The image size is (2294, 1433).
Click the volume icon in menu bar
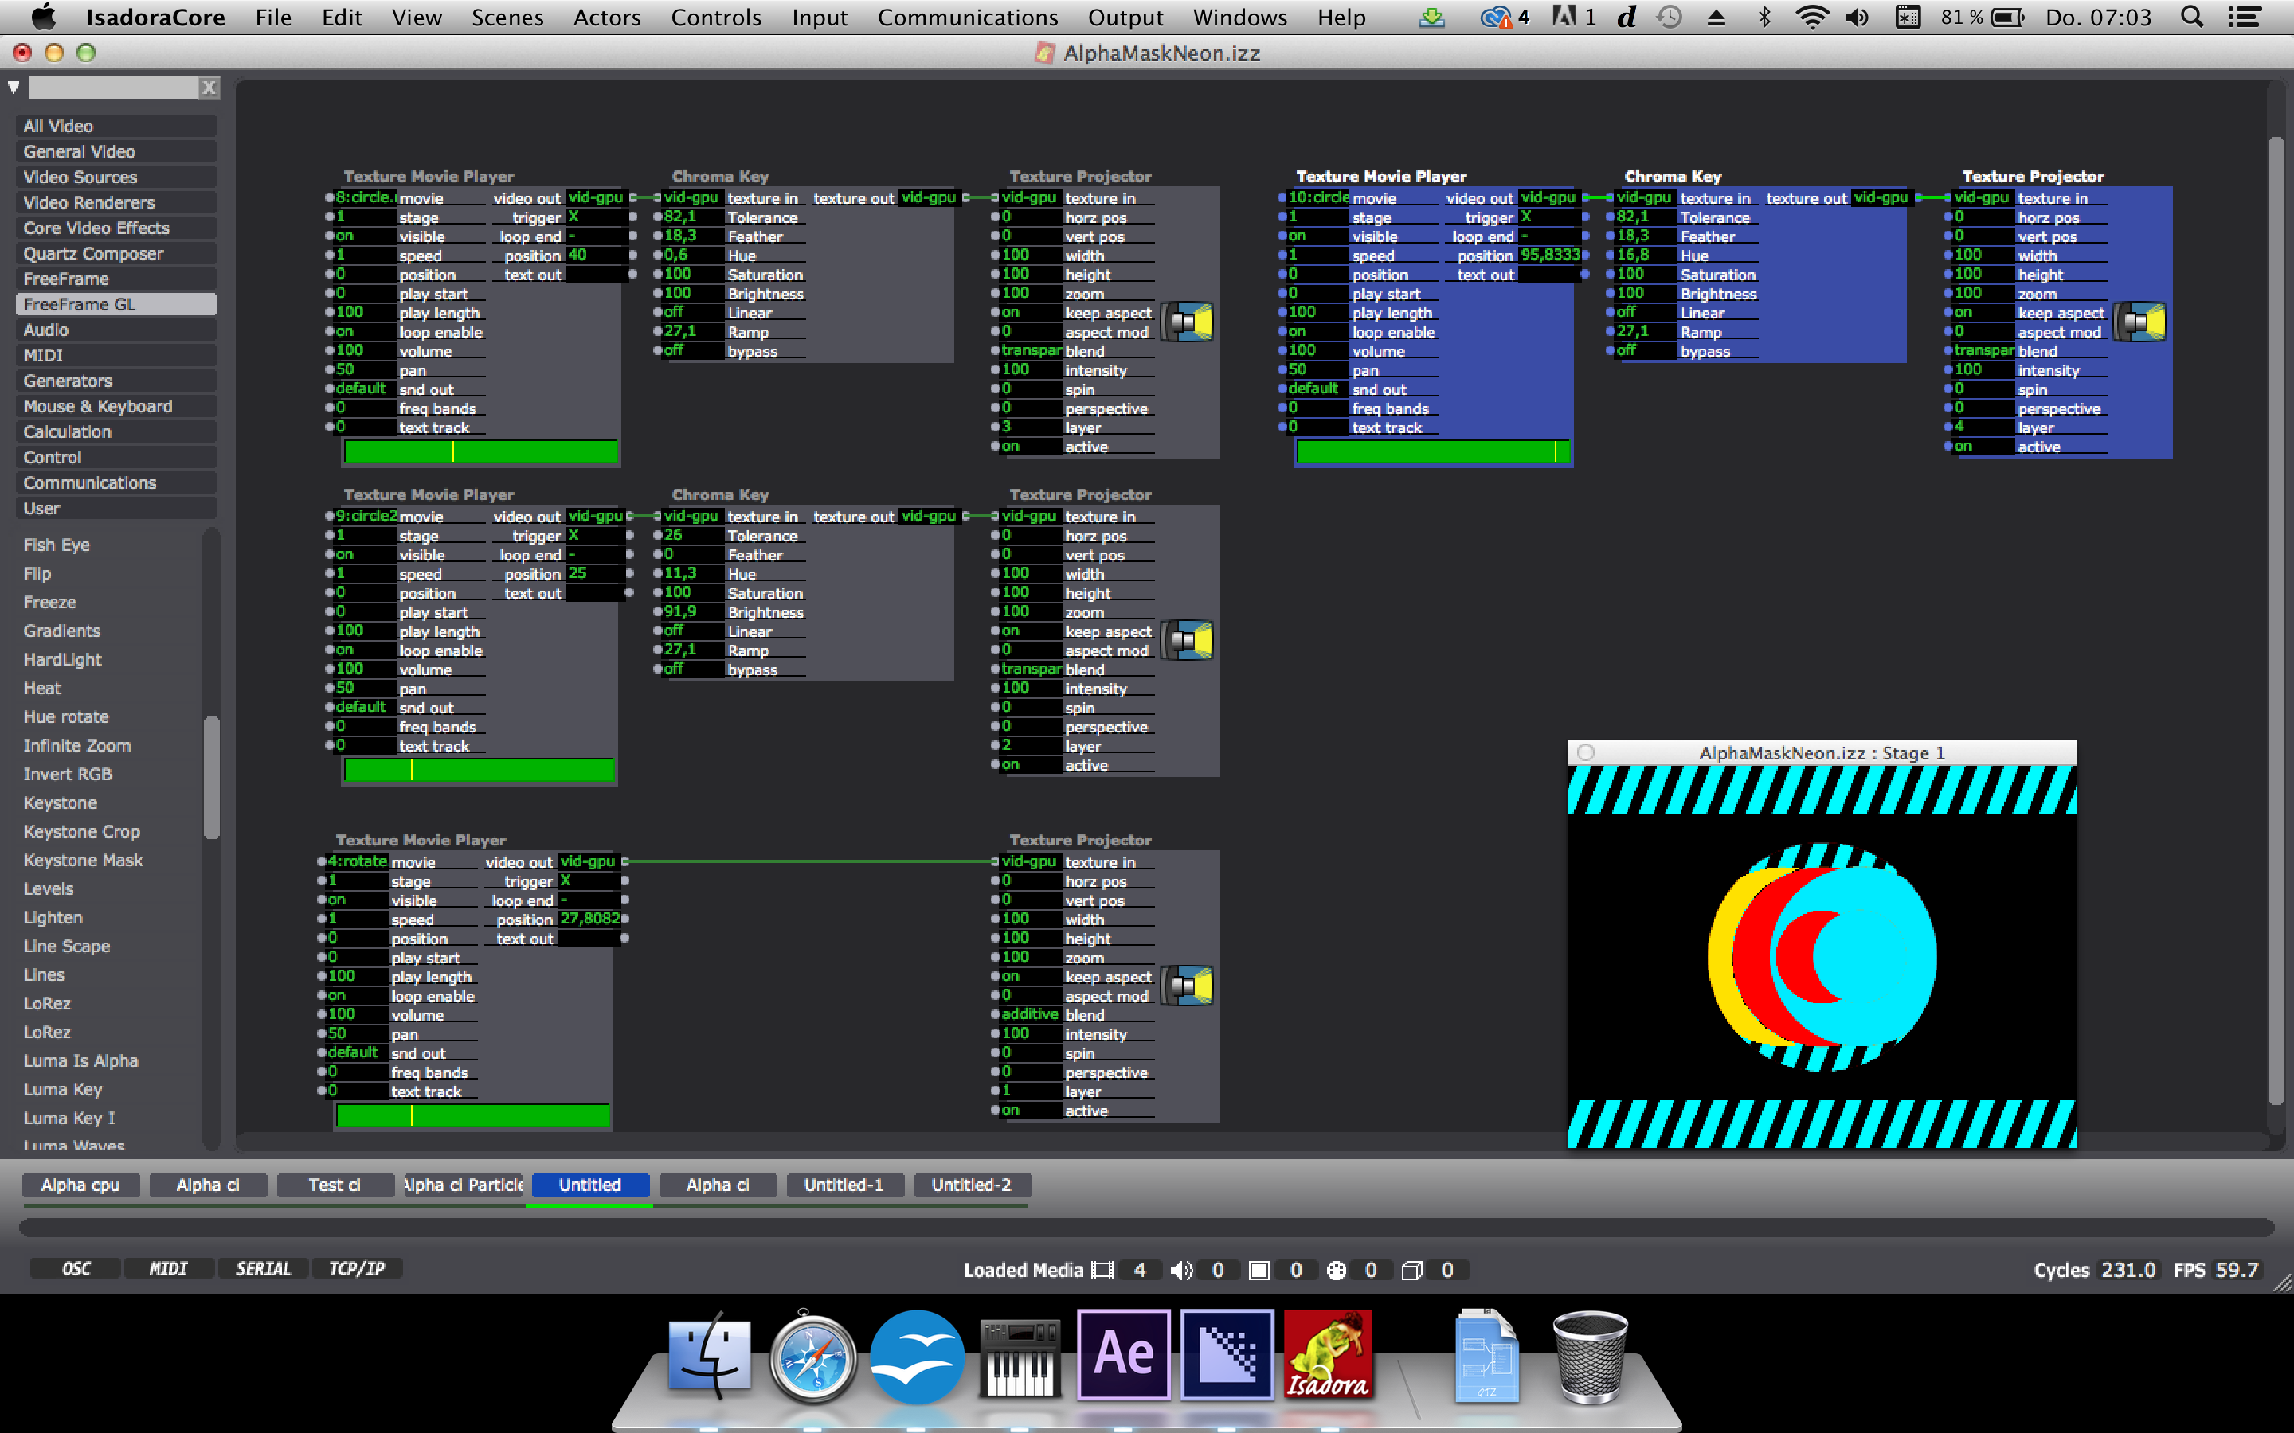[1857, 17]
